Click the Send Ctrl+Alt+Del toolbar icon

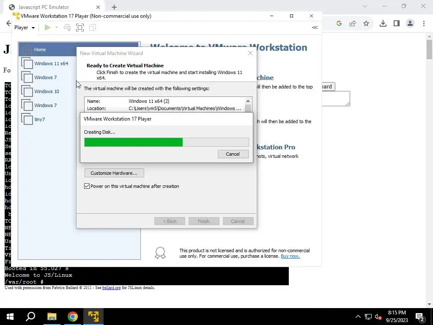tap(67, 28)
